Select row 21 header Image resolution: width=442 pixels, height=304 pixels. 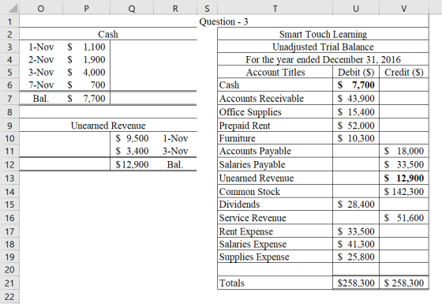tap(9, 283)
